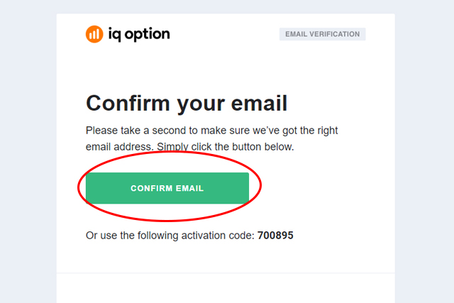Click 'Or use the following activation code' text
The image size is (454, 303).
[170, 235]
